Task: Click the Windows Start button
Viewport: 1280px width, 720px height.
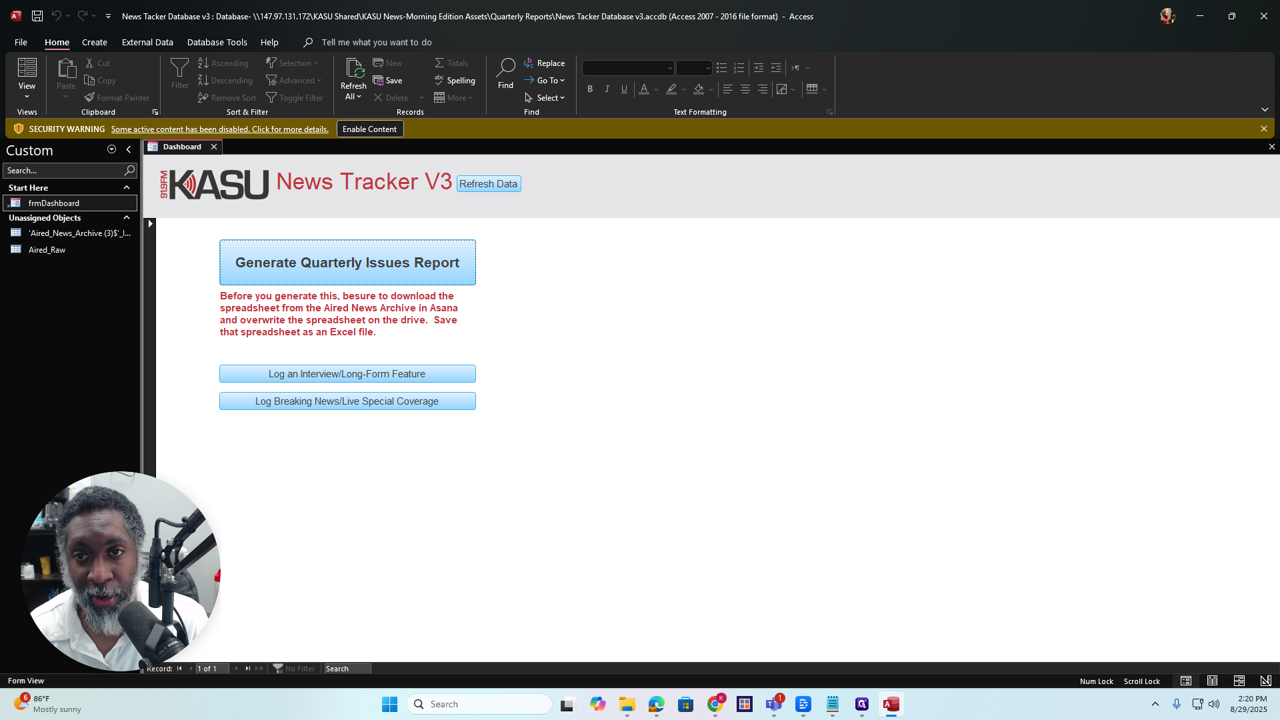Action: [x=389, y=704]
